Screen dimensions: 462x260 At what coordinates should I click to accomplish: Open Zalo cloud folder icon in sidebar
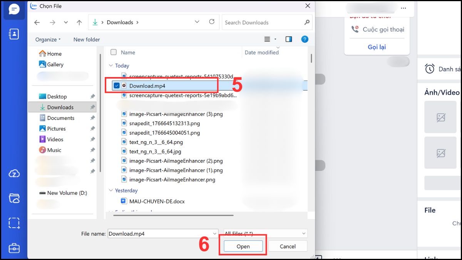point(14,198)
